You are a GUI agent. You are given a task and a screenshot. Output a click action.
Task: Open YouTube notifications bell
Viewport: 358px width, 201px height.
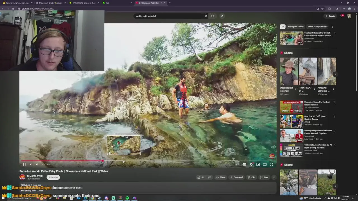(x=341, y=16)
